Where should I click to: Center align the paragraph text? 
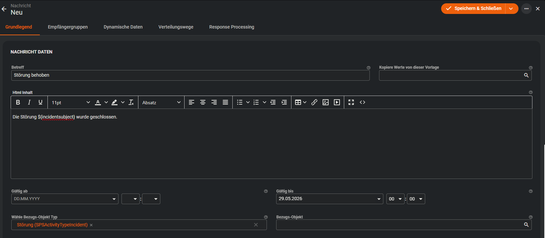(x=203, y=102)
